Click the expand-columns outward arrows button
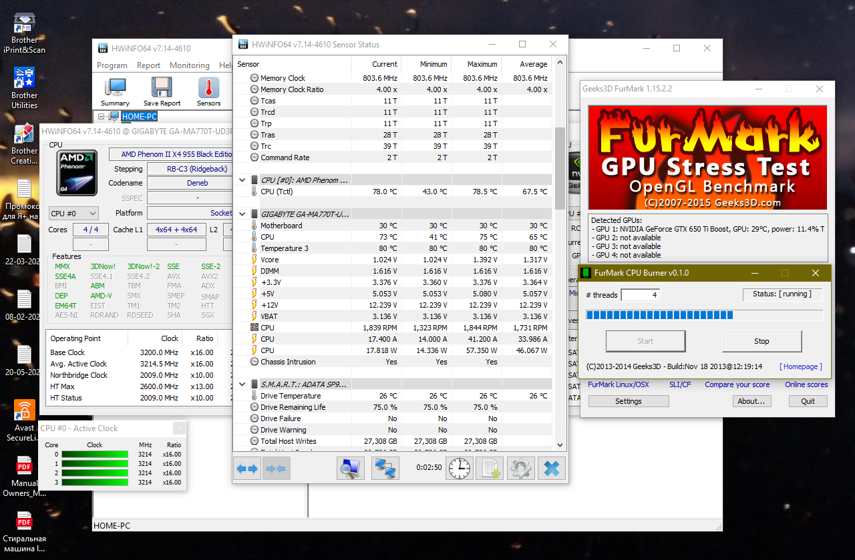This screenshot has height=560, width=855. pos(247,469)
